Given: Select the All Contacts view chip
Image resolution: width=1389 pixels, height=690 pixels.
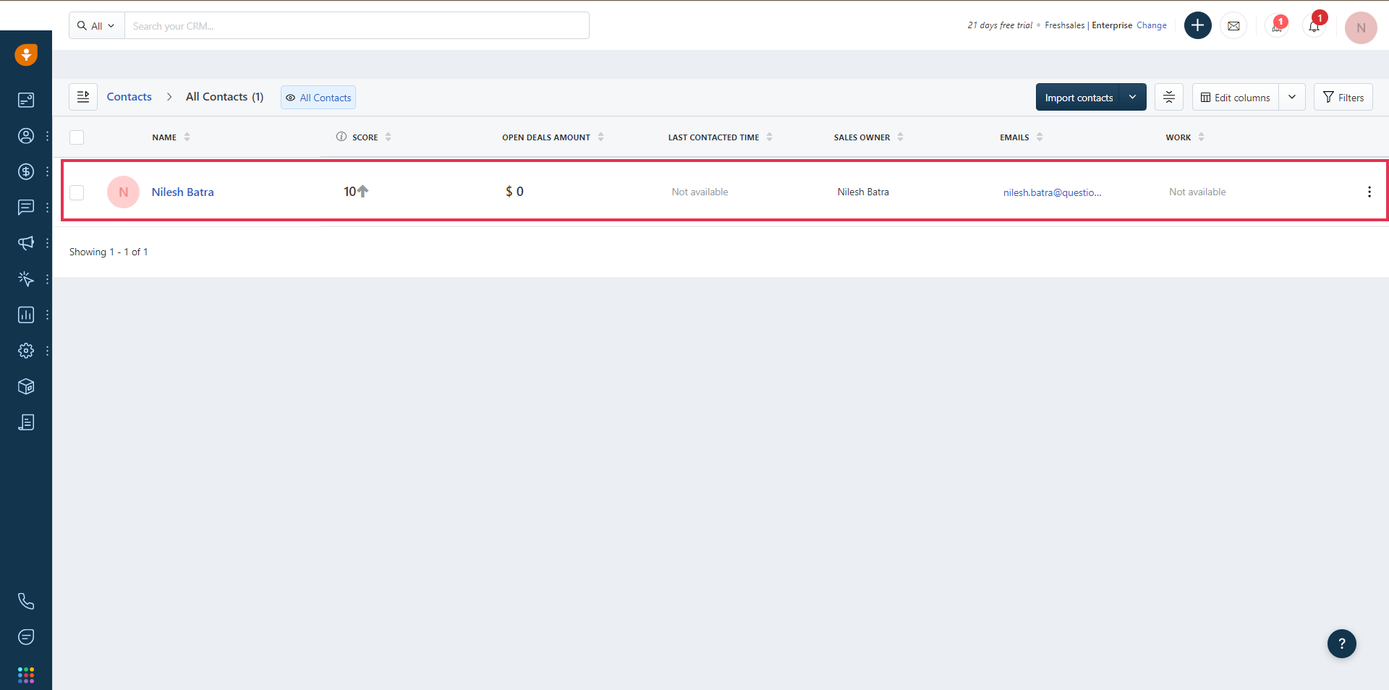Looking at the screenshot, I should point(318,98).
